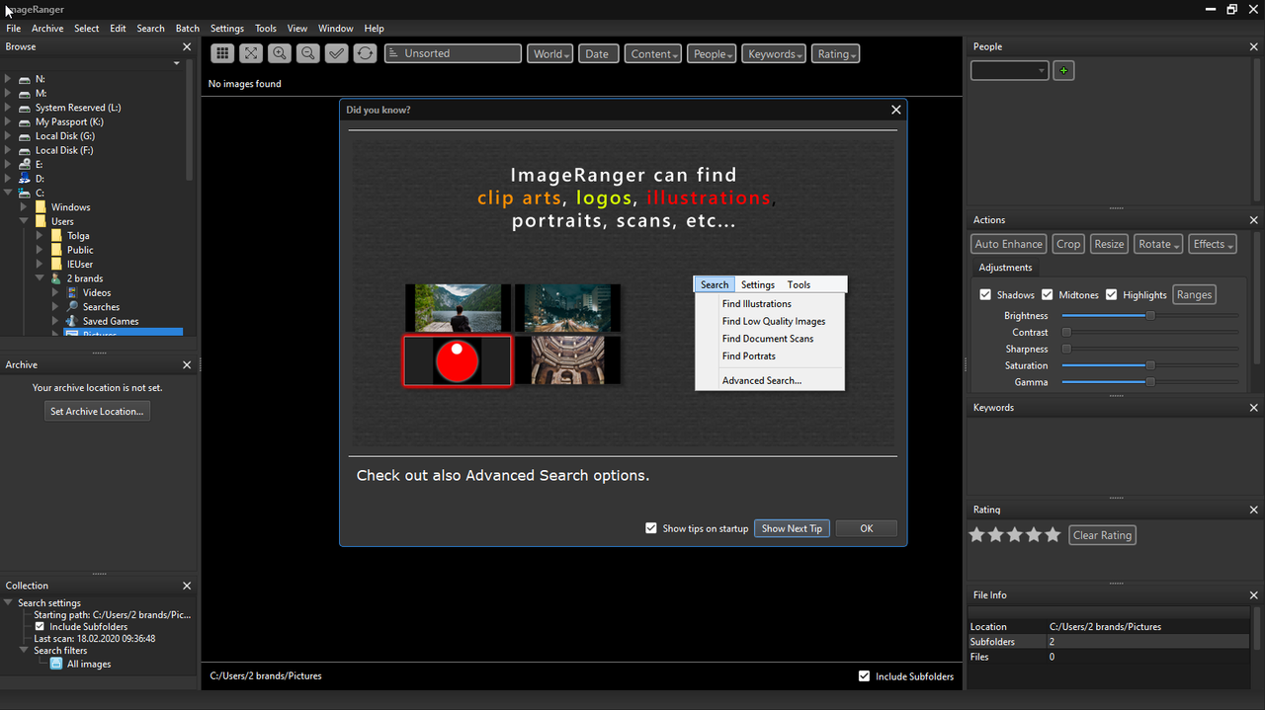Open the Content filter dropdown
1265x710 pixels.
pyautogui.click(x=652, y=54)
